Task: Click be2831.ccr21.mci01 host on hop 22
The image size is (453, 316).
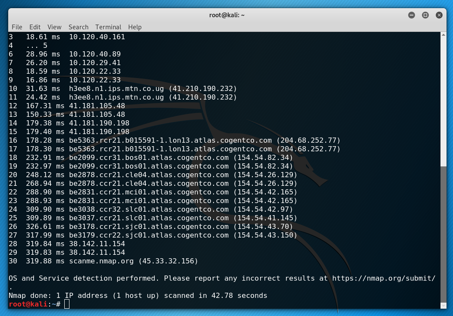Action: coord(149,192)
